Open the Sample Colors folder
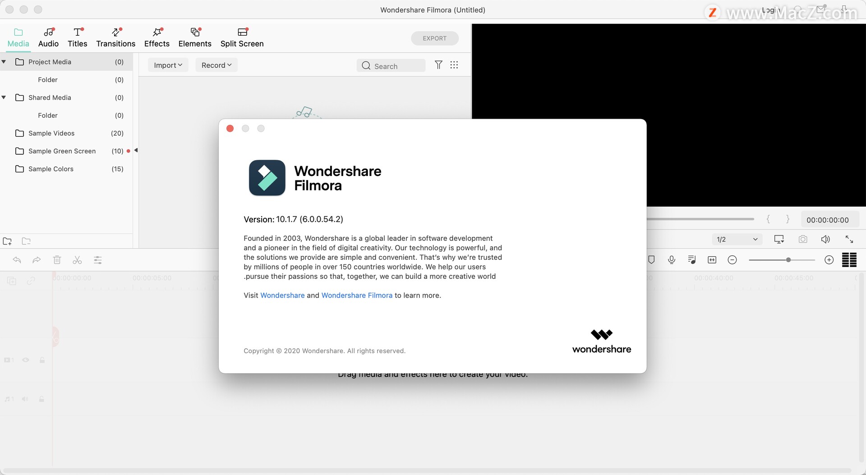866x475 pixels. [x=66, y=169]
